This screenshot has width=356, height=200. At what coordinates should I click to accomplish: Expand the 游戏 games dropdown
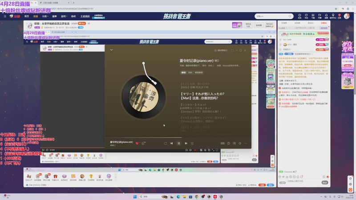pos(64,16)
